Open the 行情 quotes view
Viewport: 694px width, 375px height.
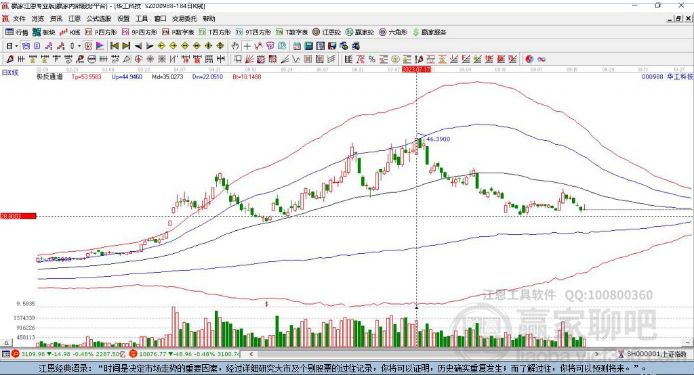pos(17,32)
